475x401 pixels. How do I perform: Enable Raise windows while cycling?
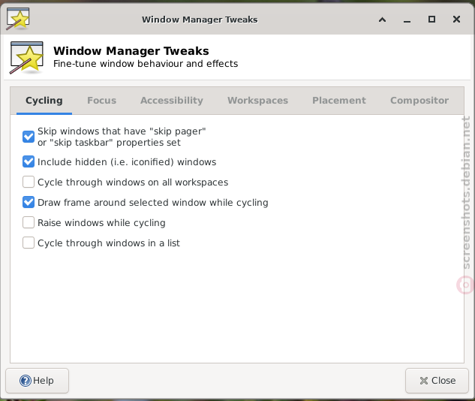click(29, 223)
